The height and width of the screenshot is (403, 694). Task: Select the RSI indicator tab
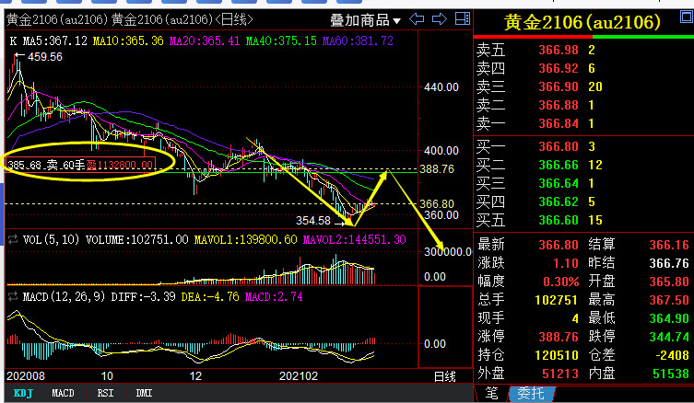click(x=104, y=393)
